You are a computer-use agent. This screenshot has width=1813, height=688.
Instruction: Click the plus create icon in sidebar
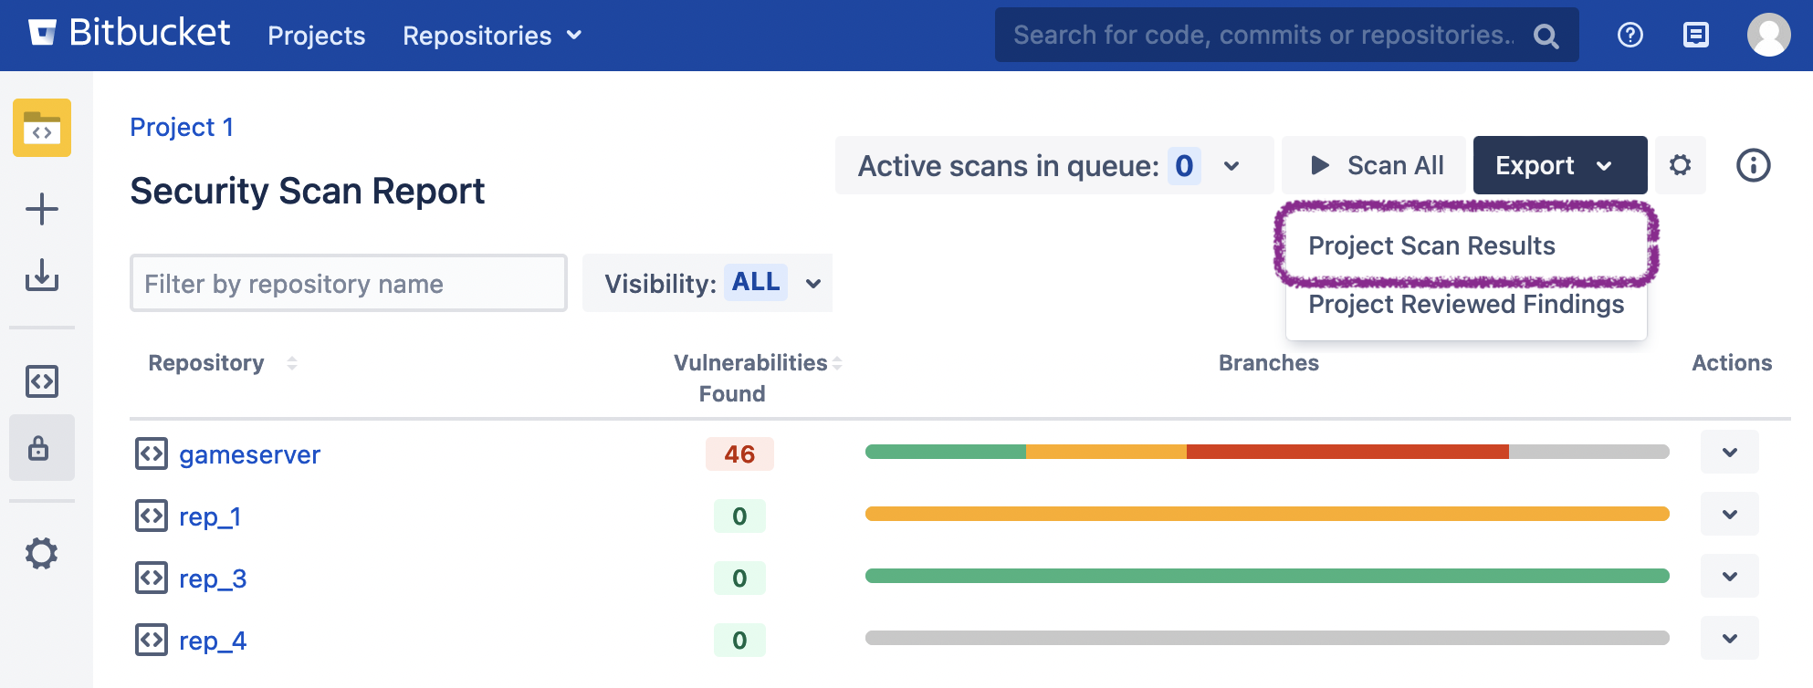(x=42, y=209)
